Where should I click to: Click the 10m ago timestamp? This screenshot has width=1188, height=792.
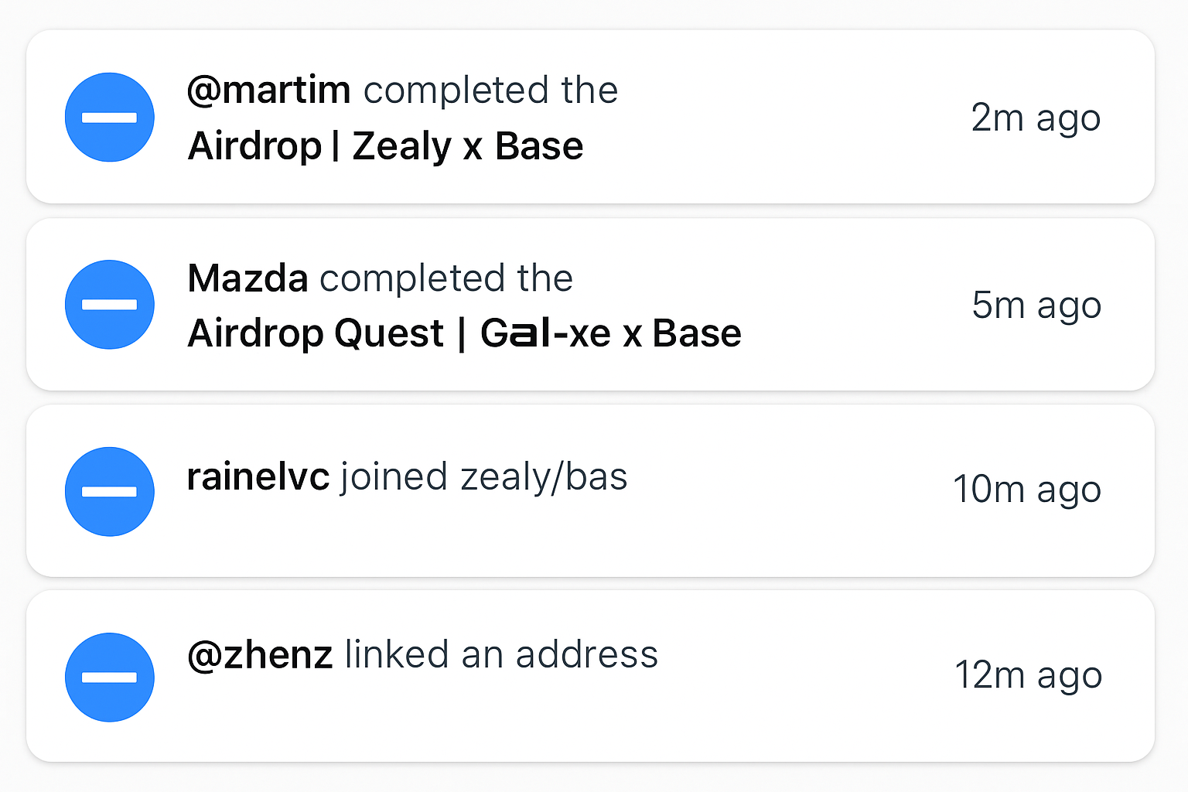1027,489
